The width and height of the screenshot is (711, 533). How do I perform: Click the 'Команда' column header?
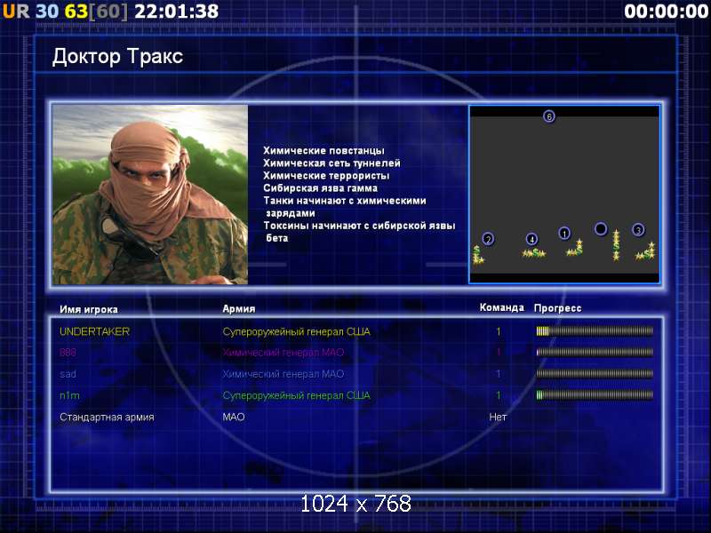tap(501, 307)
